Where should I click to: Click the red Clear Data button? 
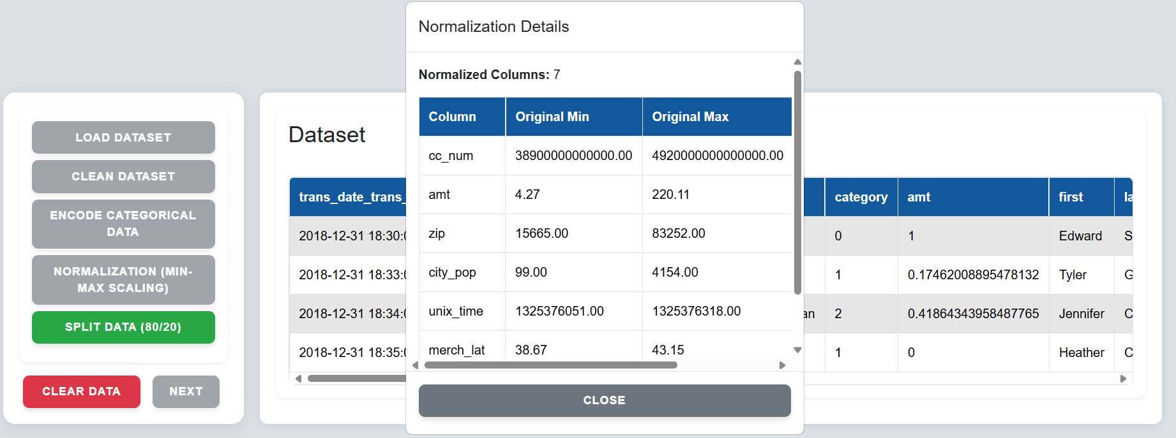coord(82,391)
